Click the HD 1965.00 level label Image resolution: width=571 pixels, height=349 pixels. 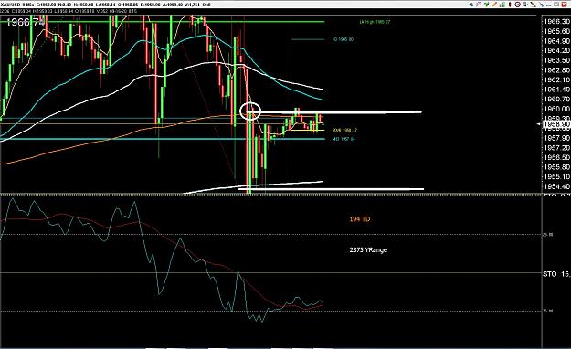point(343,39)
